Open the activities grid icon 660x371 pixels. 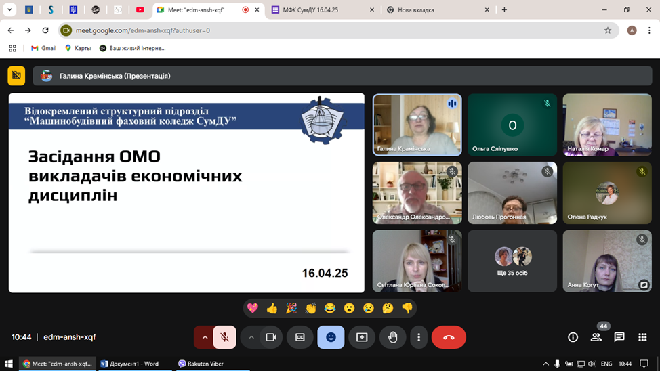pos(642,337)
